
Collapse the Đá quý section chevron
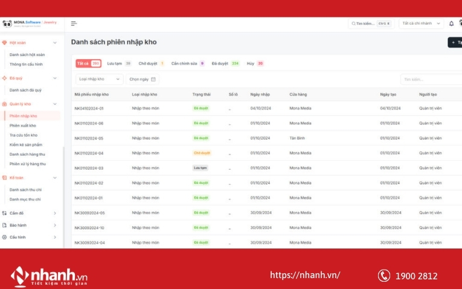point(54,79)
